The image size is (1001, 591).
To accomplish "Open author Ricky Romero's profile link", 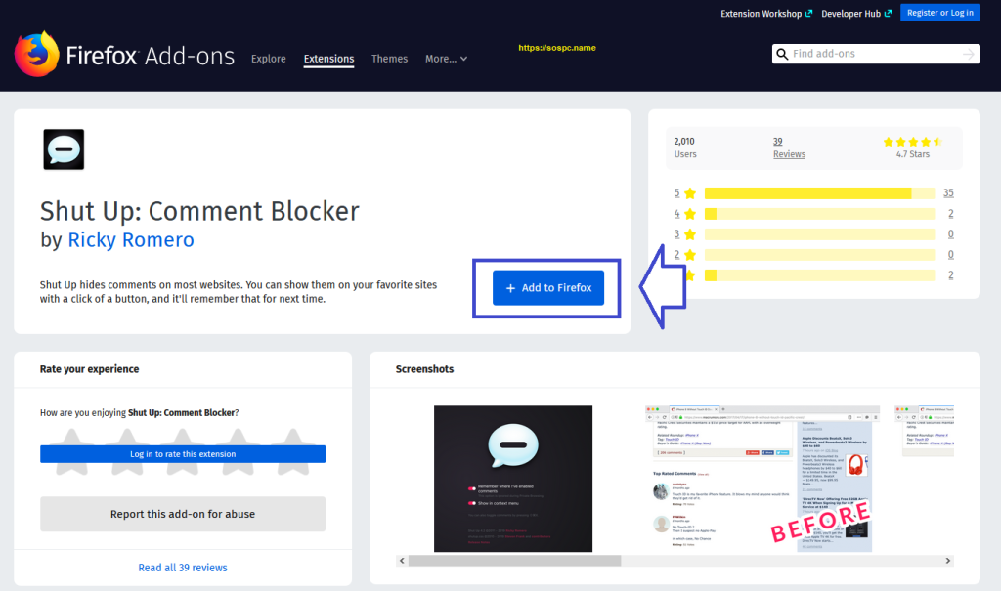I will coord(131,240).
